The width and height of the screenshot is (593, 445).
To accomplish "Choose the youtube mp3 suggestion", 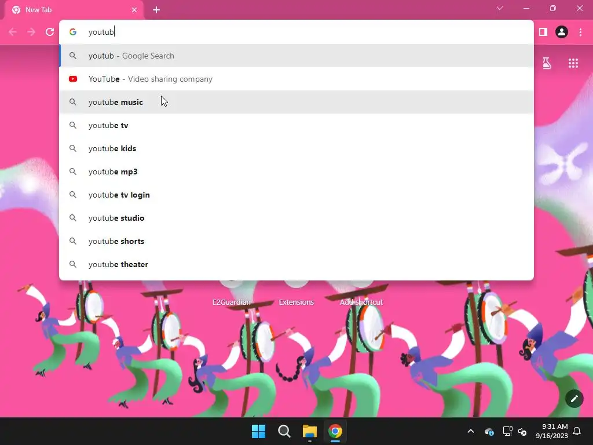I will click(x=296, y=172).
